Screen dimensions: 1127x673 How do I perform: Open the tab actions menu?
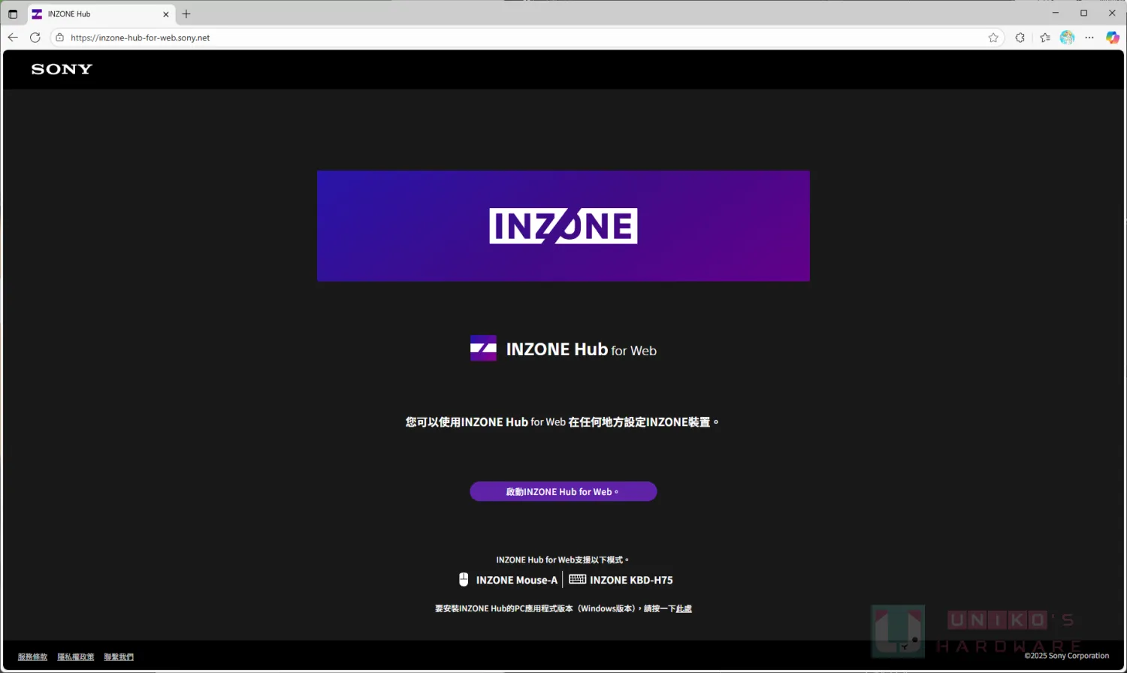(x=13, y=14)
